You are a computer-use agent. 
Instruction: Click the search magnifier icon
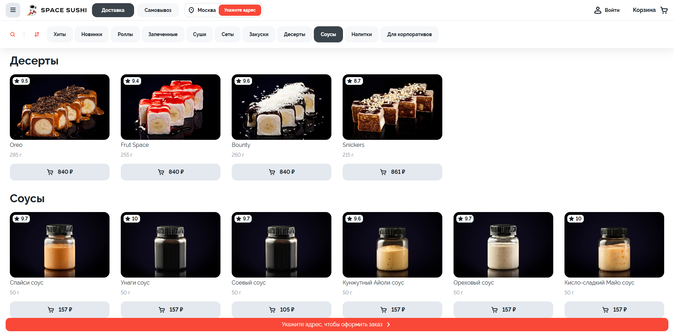tap(13, 34)
